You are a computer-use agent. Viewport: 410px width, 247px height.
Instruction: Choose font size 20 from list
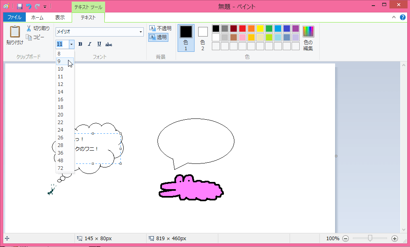65,115
